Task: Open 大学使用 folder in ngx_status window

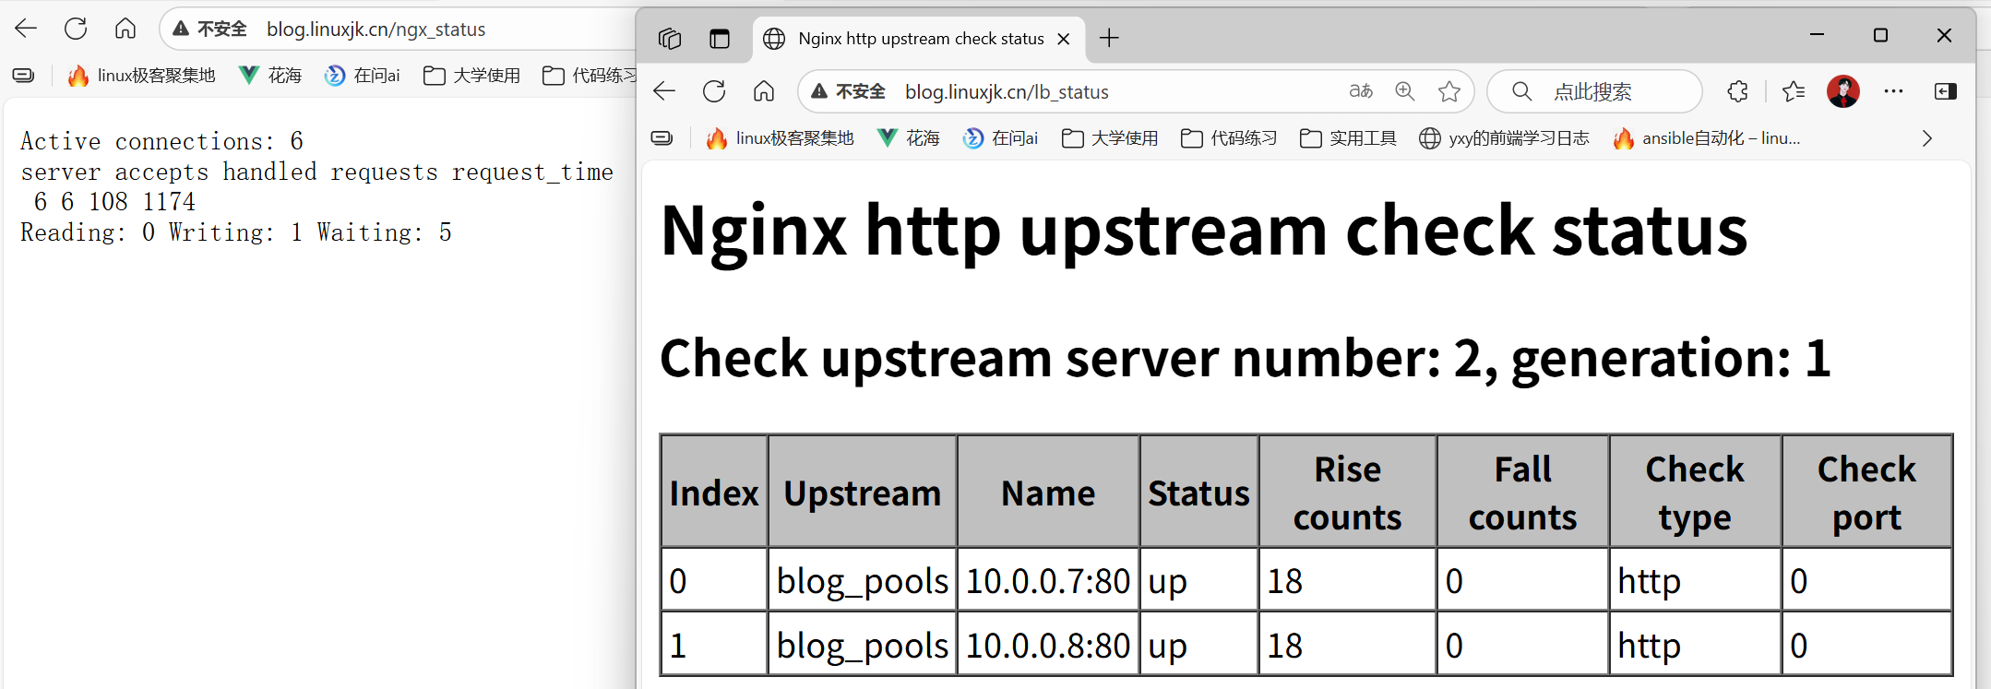Action: pyautogui.click(x=471, y=76)
